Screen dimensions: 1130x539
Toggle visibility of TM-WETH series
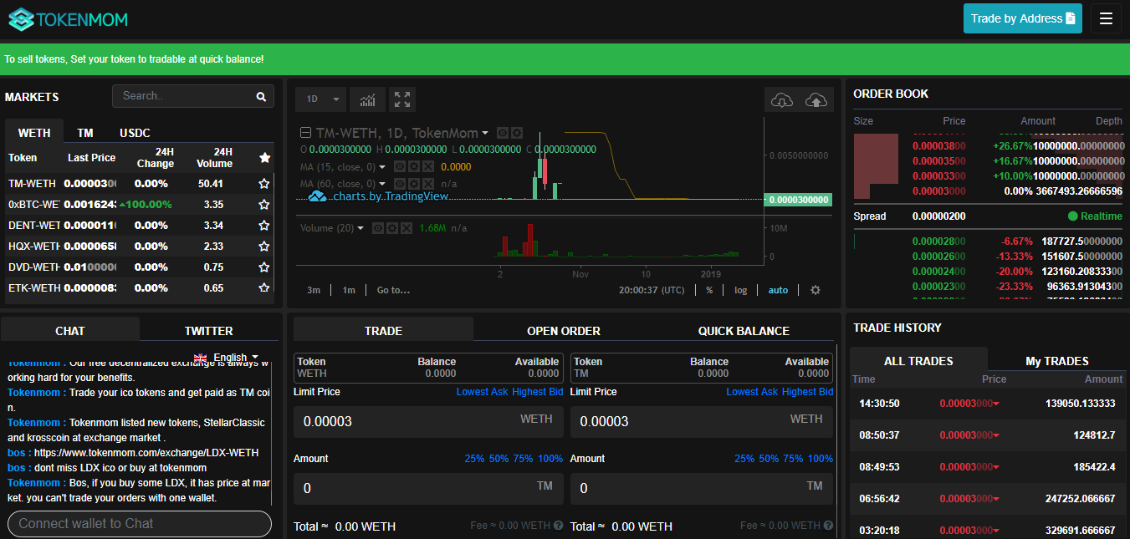coord(503,133)
